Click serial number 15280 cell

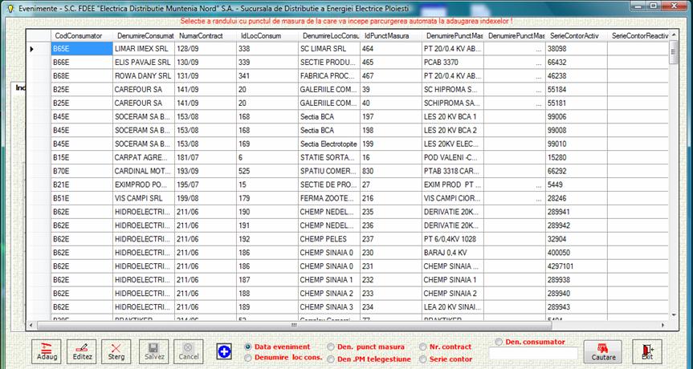(577, 157)
